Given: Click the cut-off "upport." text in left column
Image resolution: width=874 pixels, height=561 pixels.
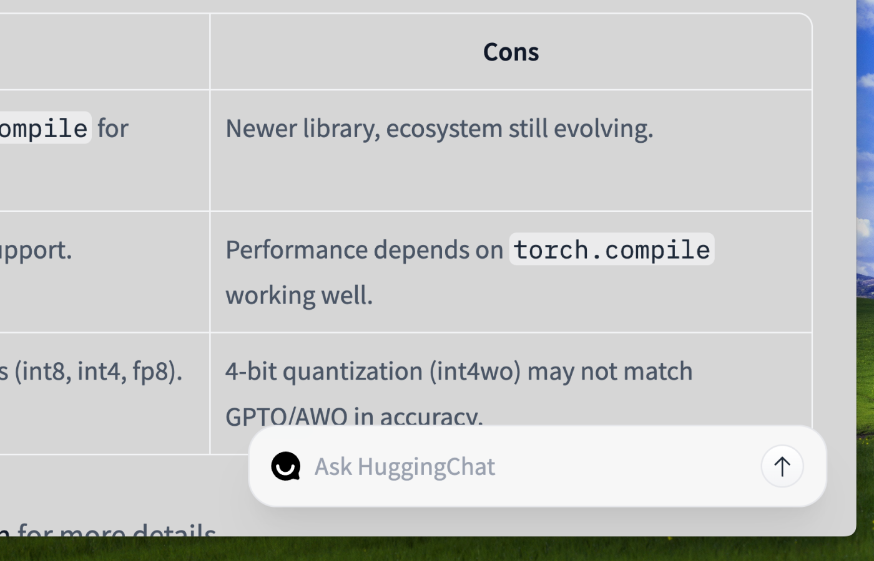Looking at the screenshot, I should click(x=36, y=250).
